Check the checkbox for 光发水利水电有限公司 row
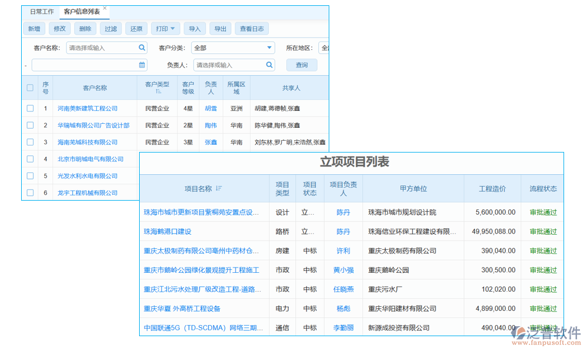The image size is (587, 352). pyautogui.click(x=31, y=175)
